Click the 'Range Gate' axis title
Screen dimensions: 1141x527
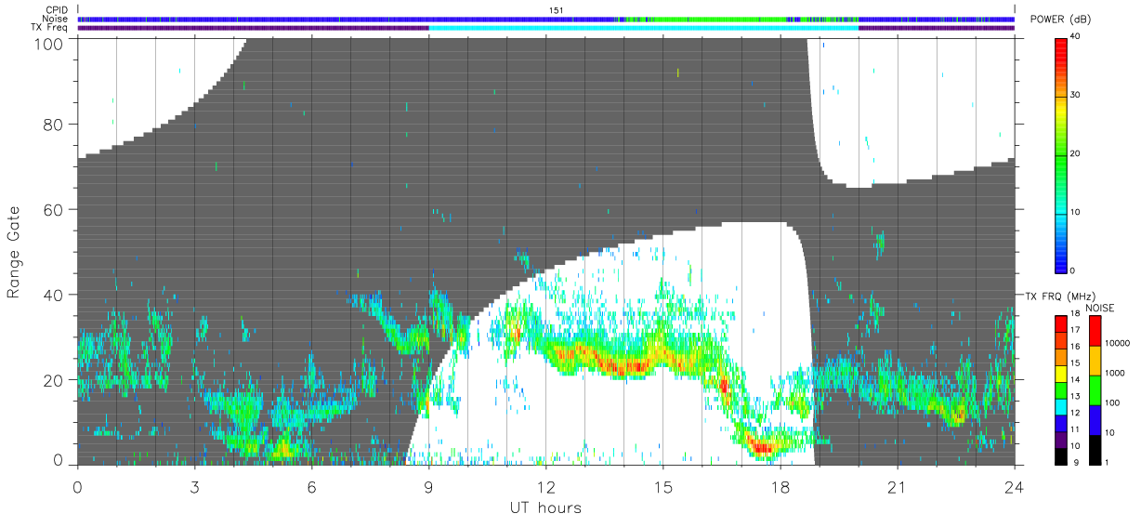click(x=14, y=252)
